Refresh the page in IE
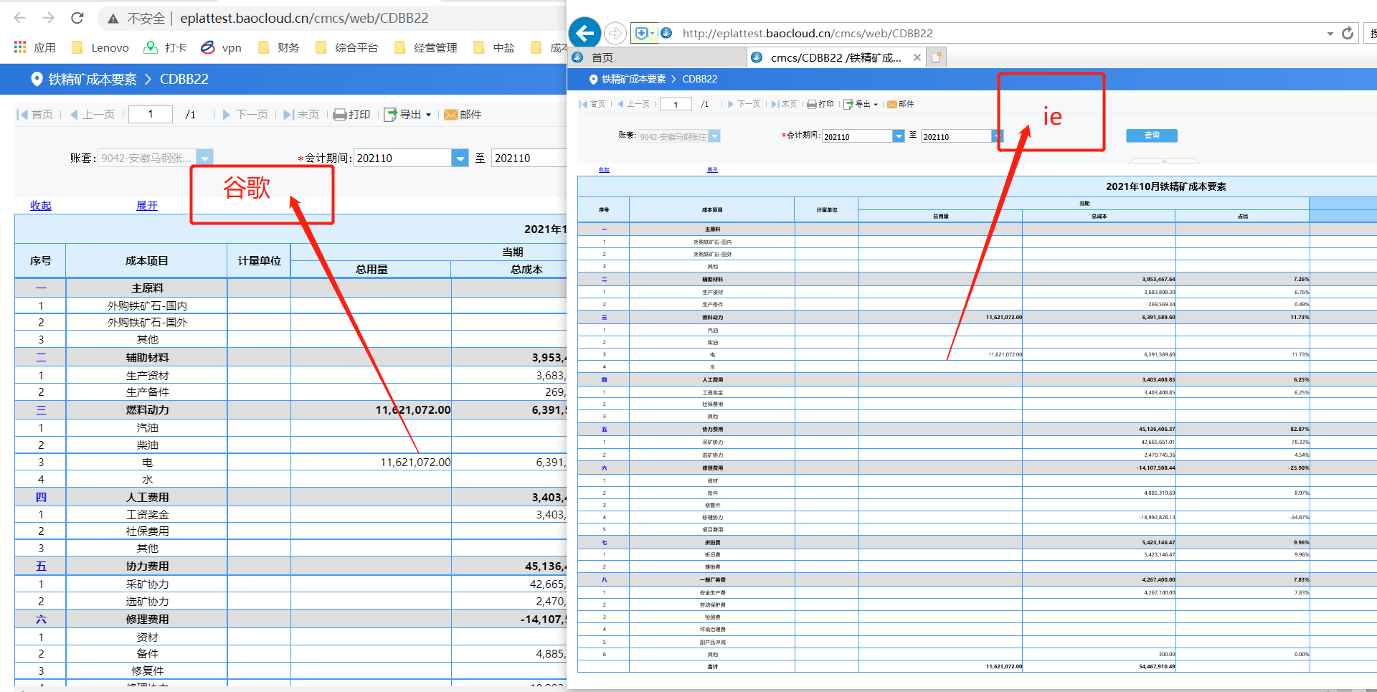The height and width of the screenshot is (692, 1377). (x=1348, y=33)
